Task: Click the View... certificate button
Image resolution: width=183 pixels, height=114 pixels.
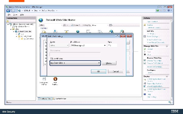Action: [x=109, y=63]
